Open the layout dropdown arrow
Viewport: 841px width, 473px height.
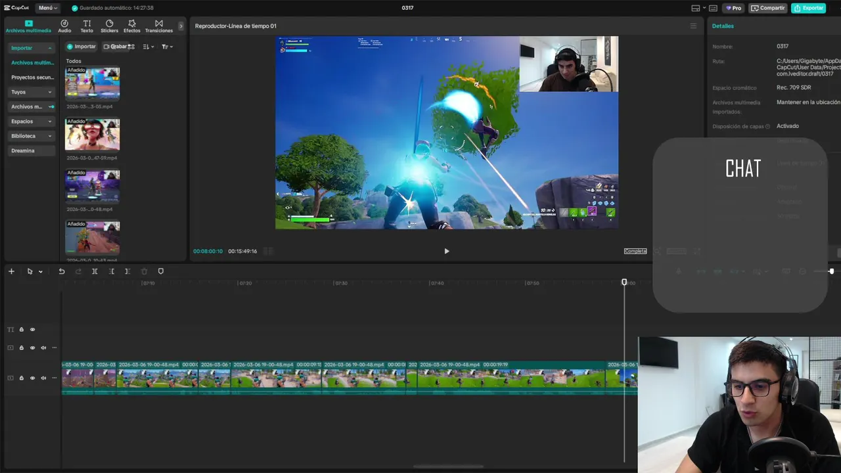coord(704,8)
